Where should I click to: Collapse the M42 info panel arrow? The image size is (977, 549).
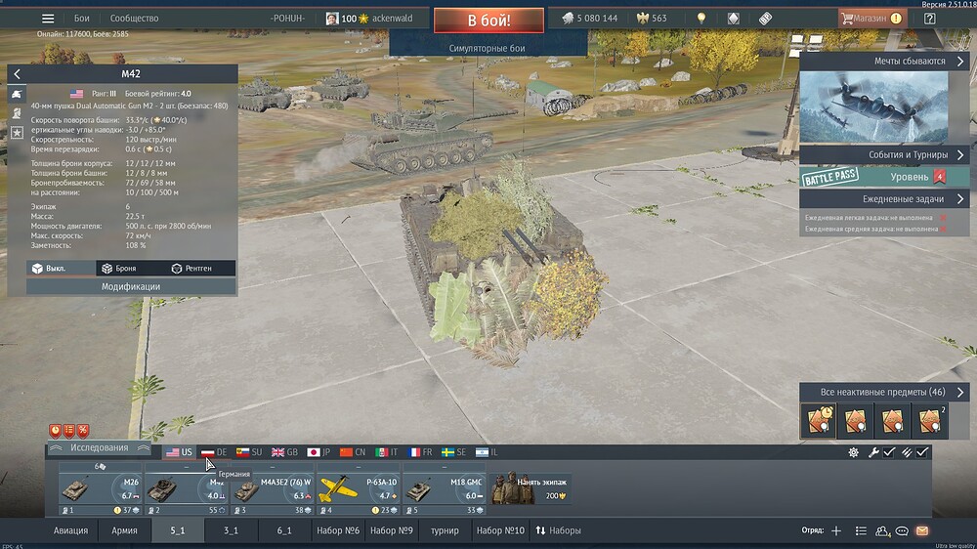pos(17,74)
